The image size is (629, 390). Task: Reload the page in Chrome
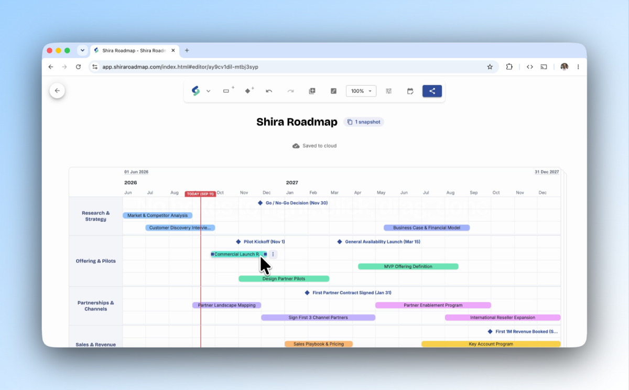[x=78, y=67]
